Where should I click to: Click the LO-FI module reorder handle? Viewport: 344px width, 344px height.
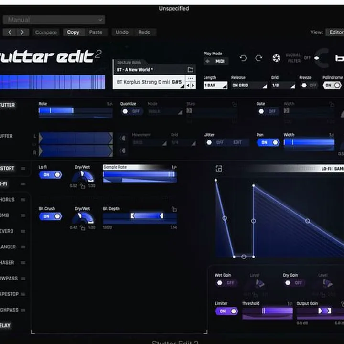pos(23,184)
